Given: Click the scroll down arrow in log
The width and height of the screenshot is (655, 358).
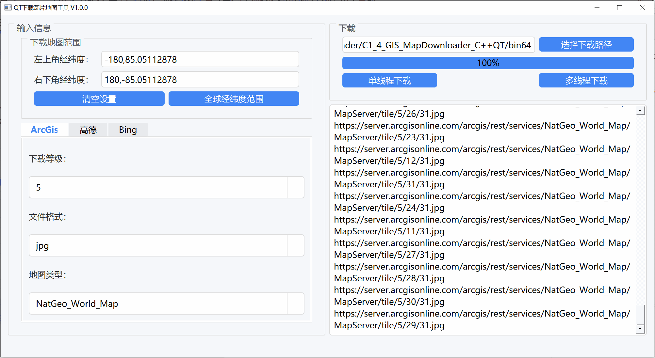Looking at the screenshot, I should 641,329.
